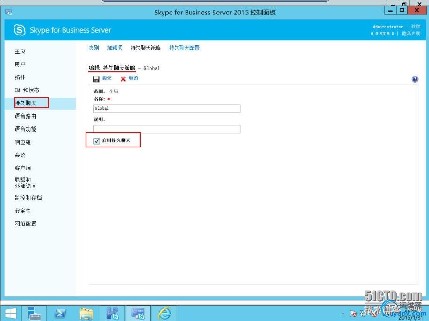Open the 持久聊天配置 tab

(x=185, y=48)
